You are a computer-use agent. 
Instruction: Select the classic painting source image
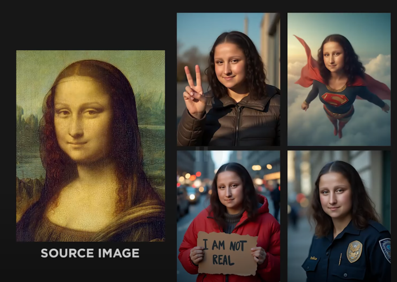(91, 146)
